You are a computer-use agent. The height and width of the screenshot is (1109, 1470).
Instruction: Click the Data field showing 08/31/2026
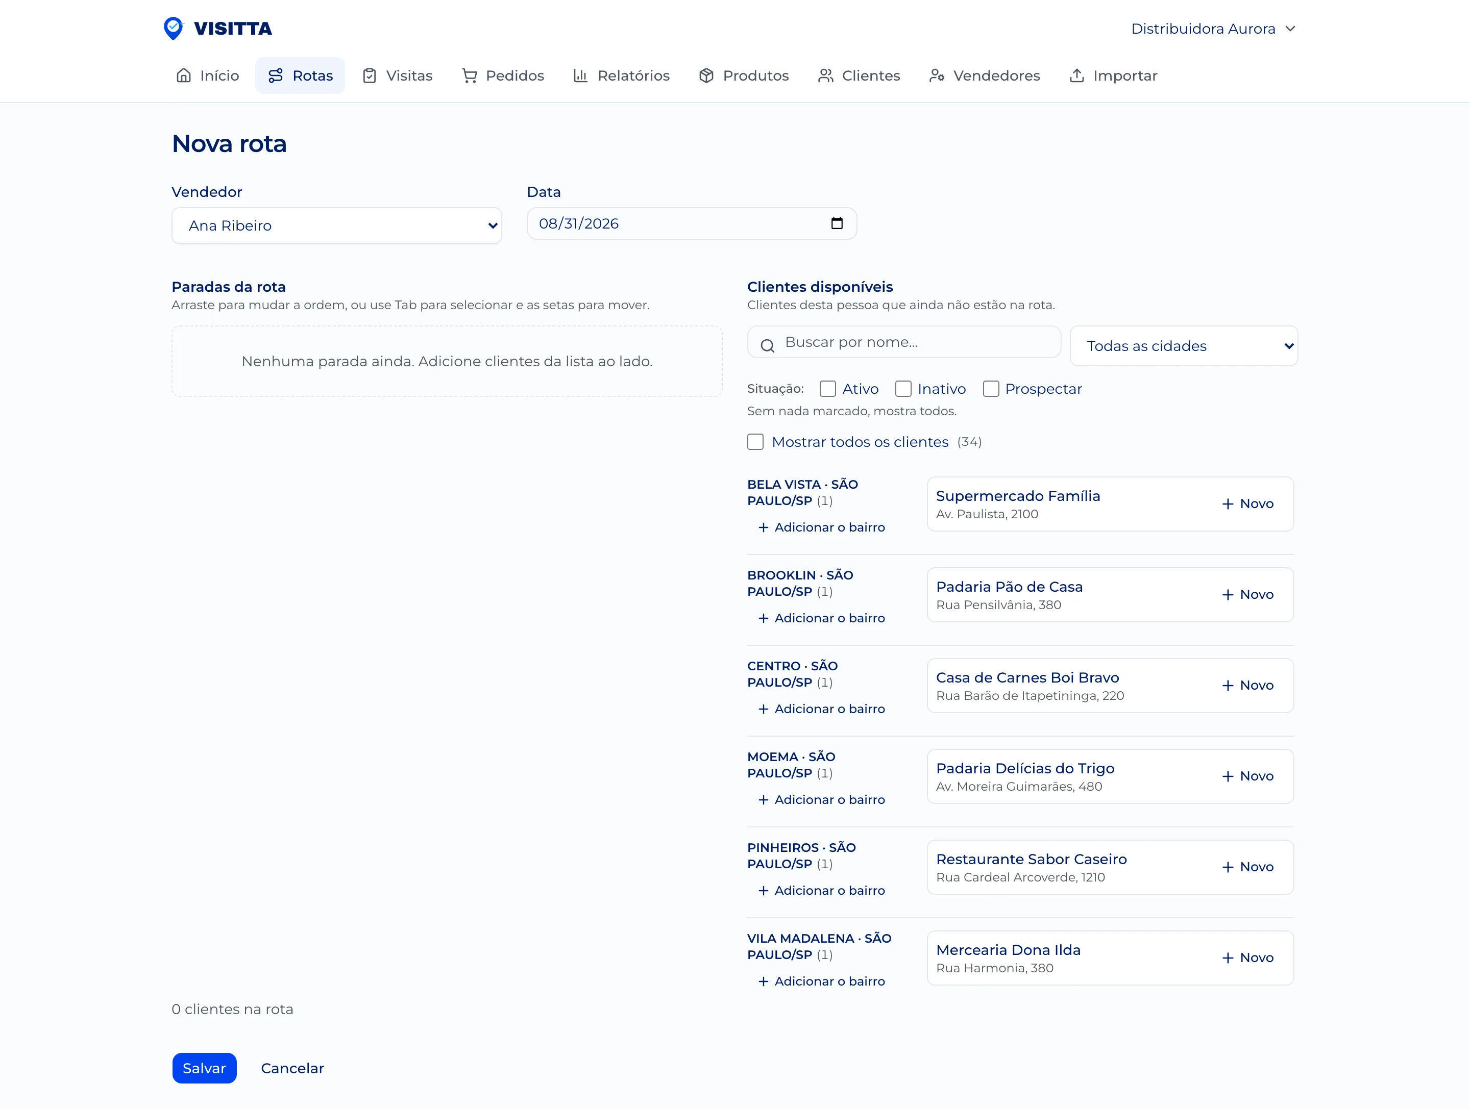692,224
